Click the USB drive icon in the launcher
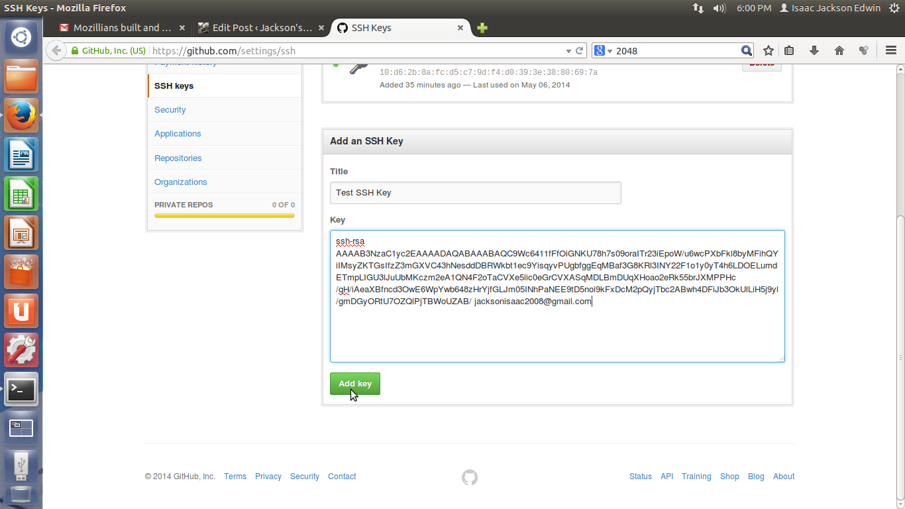 coord(21,466)
